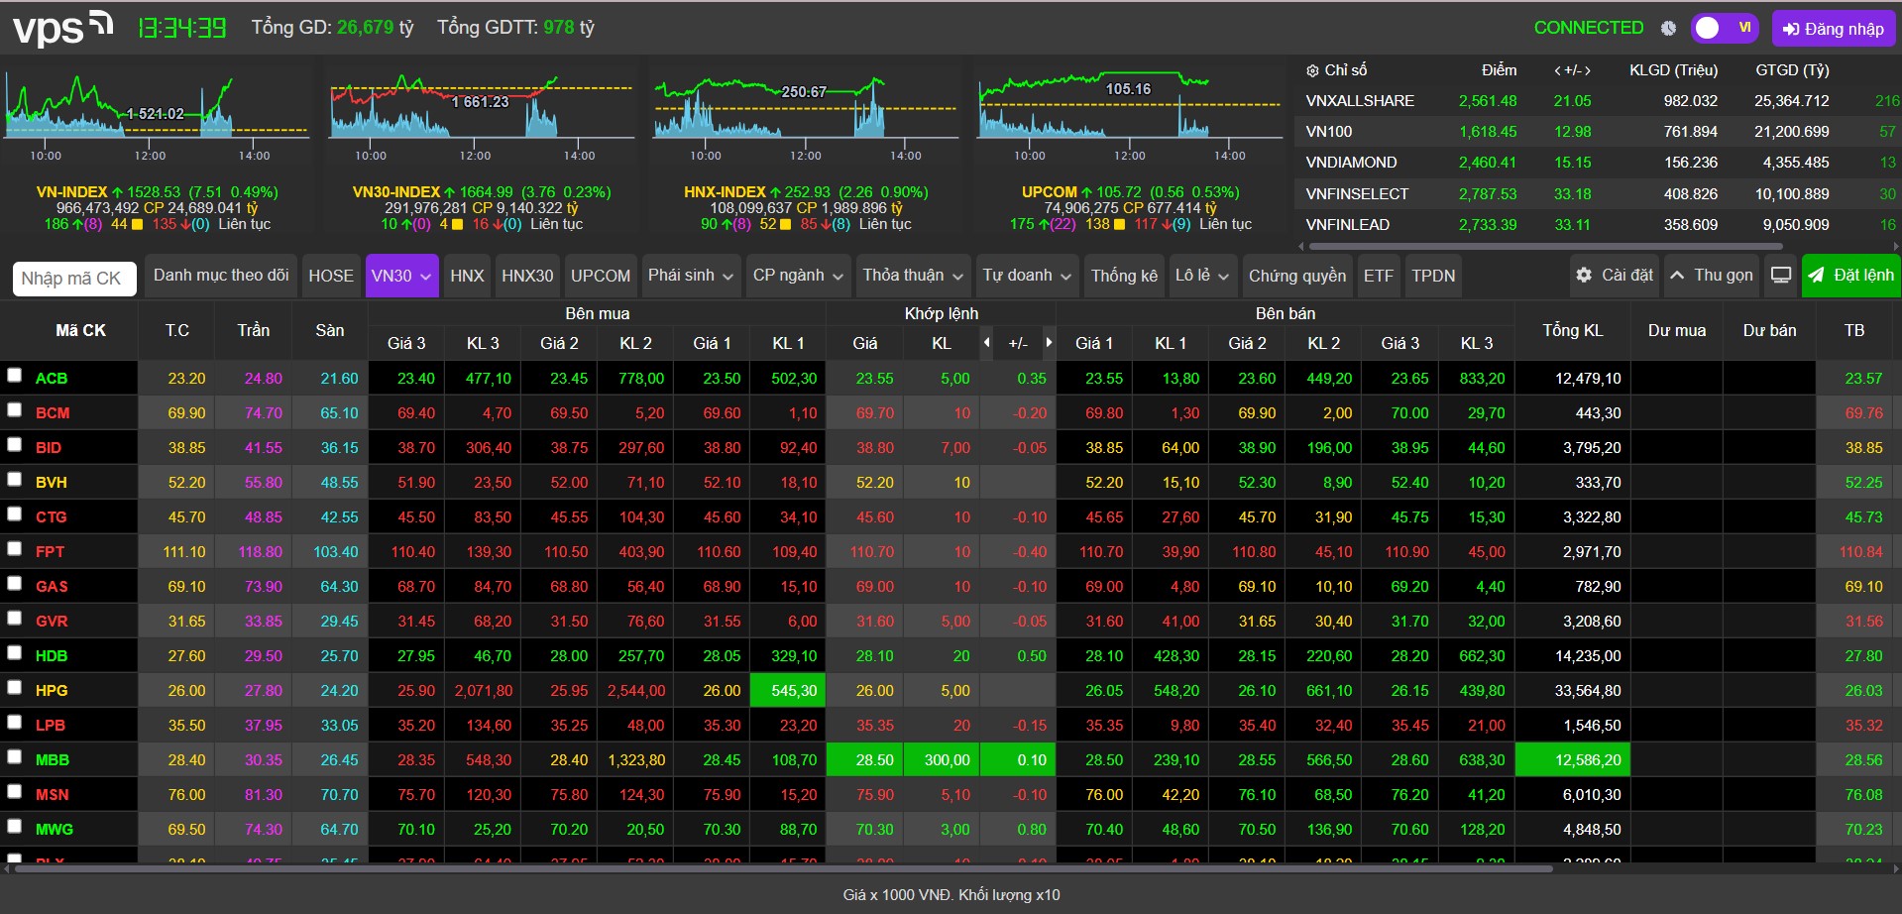The height and width of the screenshot is (914, 1902).
Task: Collapse header with Thu gọn
Action: coord(1711,276)
